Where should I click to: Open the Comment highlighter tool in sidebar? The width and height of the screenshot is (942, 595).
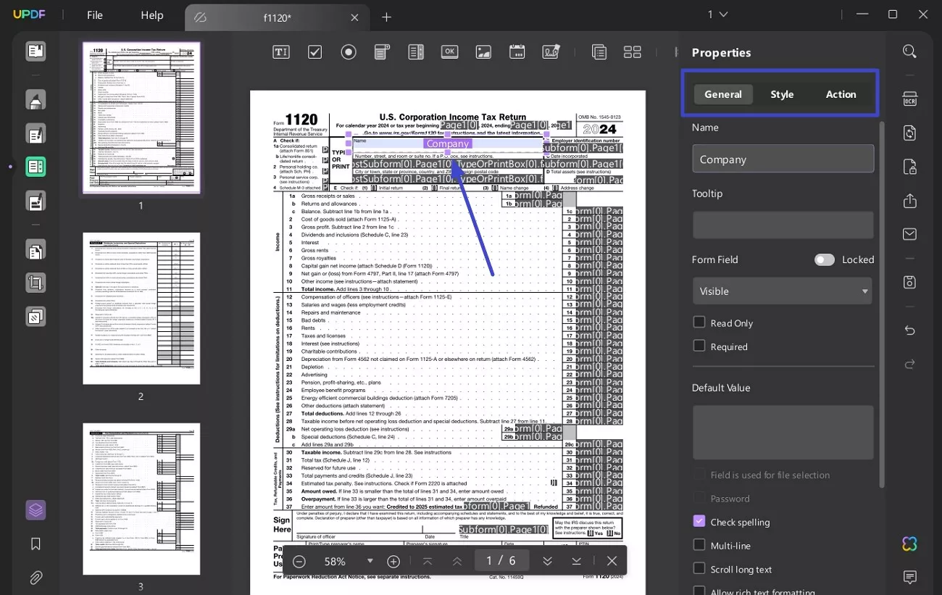coord(36,100)
